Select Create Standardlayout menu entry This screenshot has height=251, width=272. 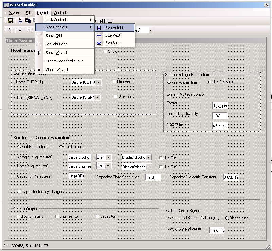click(x=64, y=61)
